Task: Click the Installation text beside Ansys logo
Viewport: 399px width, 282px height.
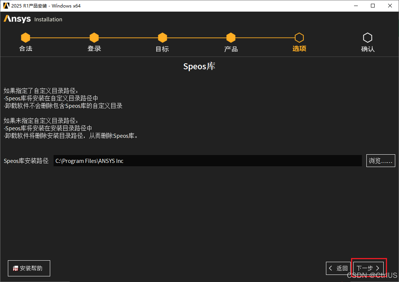Action: click(48, 19)
